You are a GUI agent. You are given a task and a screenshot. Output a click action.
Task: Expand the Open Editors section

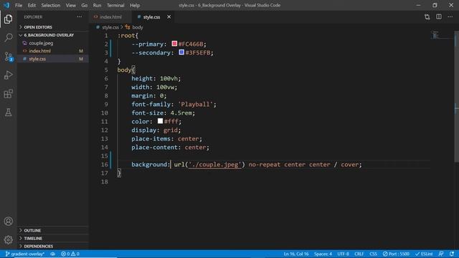point(53,27)
